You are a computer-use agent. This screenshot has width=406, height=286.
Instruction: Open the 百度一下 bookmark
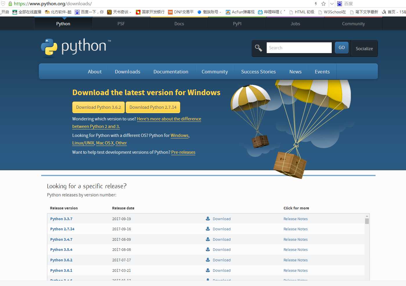tap(89, 12)
